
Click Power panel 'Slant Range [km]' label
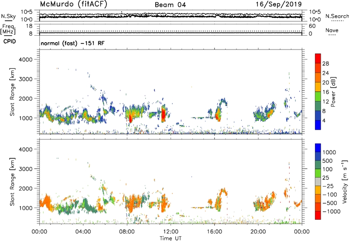(12, 92)
